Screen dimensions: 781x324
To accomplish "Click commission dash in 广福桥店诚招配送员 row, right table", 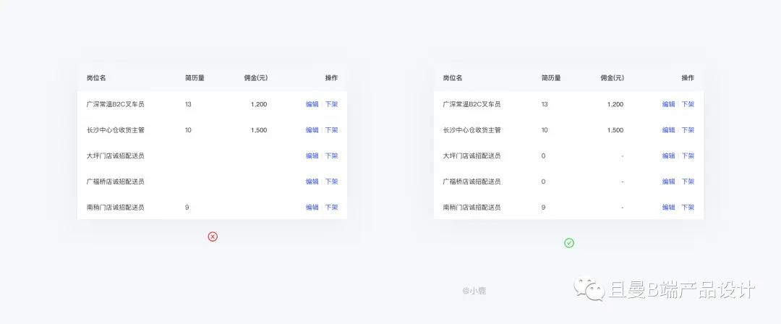I will pos(622,182).
